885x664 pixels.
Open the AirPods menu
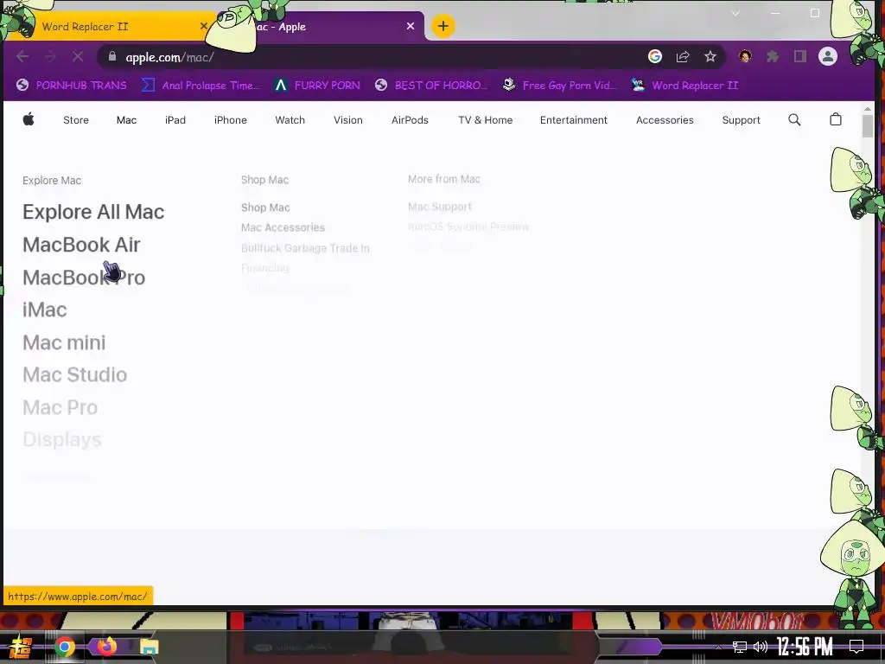[410, 119]
